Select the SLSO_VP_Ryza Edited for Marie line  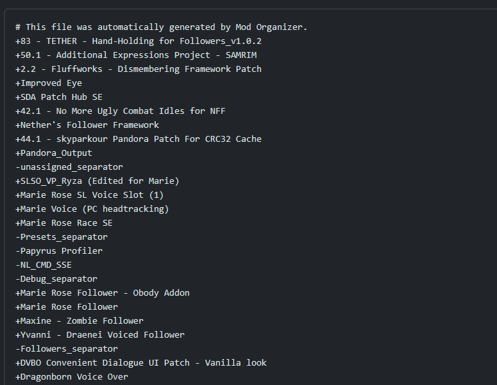click(x=97, y=181)
